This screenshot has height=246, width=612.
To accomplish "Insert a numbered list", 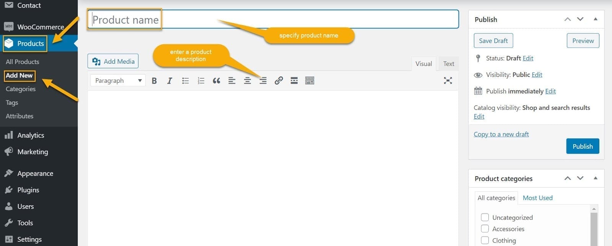I will [201, 80].
